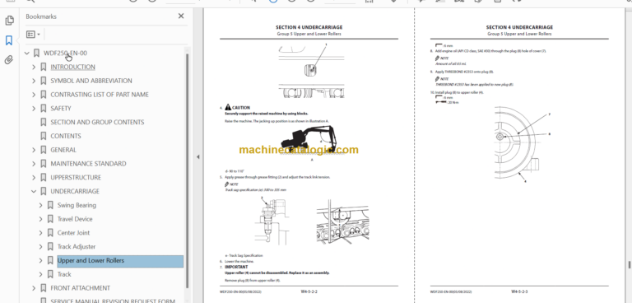The height and width of the screenshot is (303, 632).
Task: Expand the SAFETY bookmark
Action: pos(34,108)
